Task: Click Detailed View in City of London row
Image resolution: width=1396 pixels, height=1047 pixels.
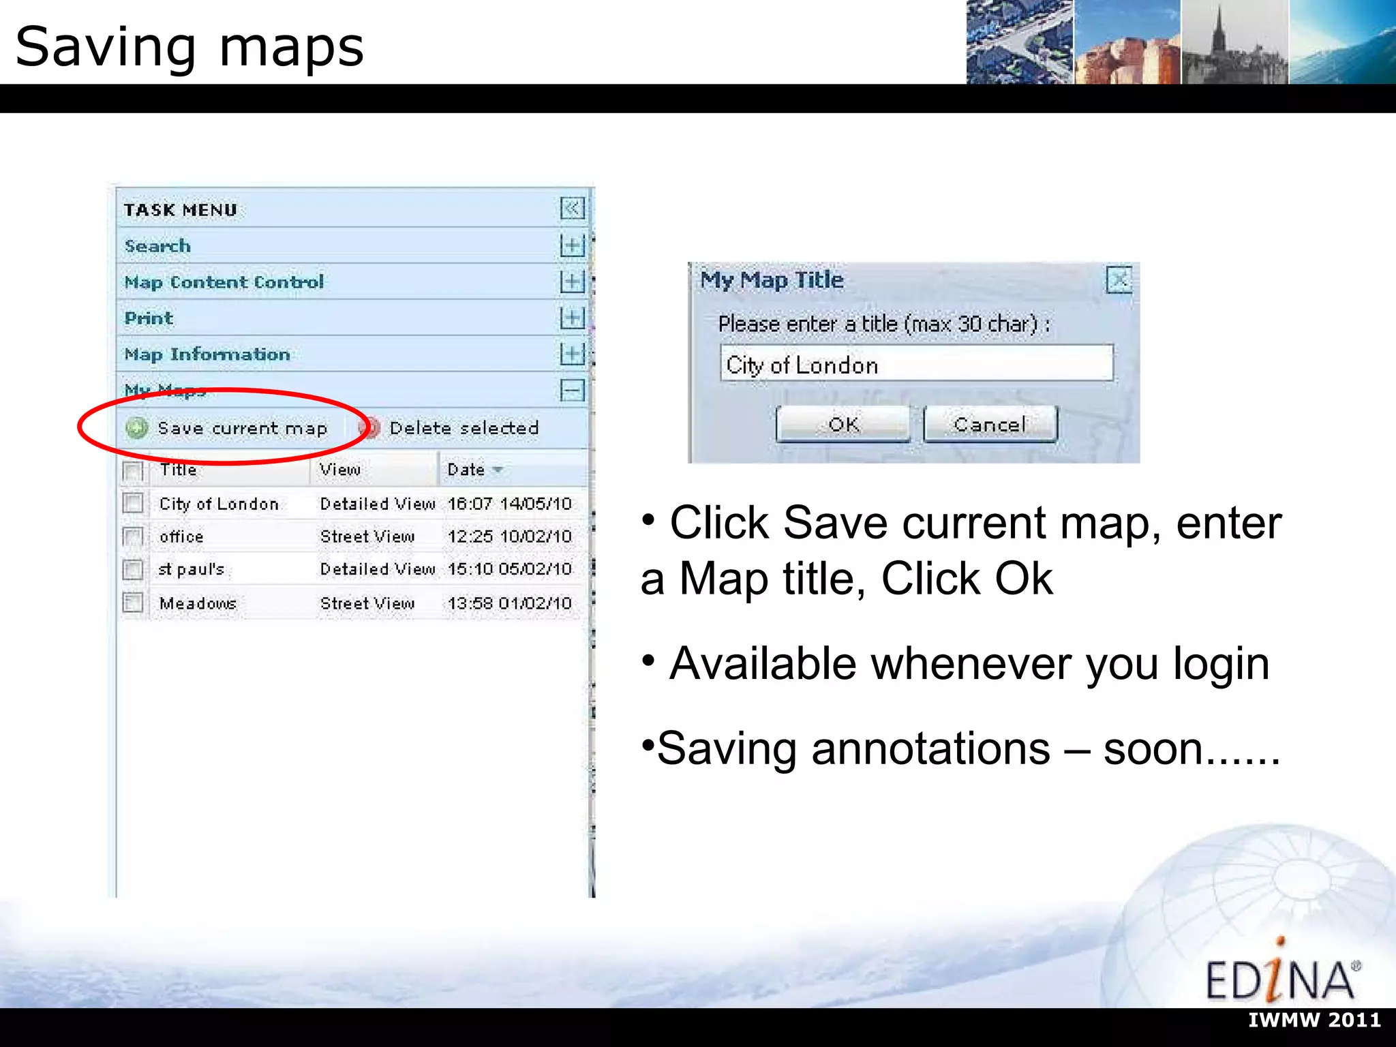Action: click(378, 504)
